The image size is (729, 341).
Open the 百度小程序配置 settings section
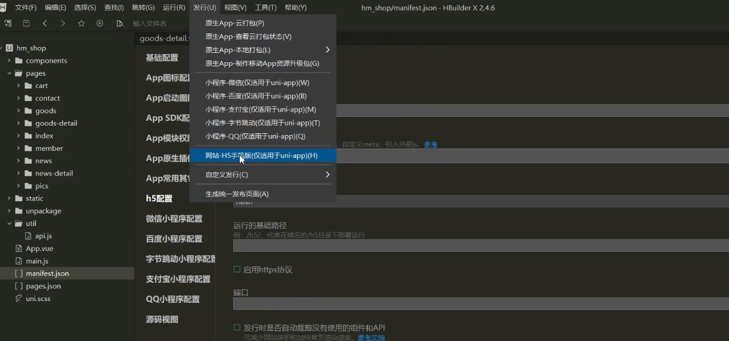174,238
